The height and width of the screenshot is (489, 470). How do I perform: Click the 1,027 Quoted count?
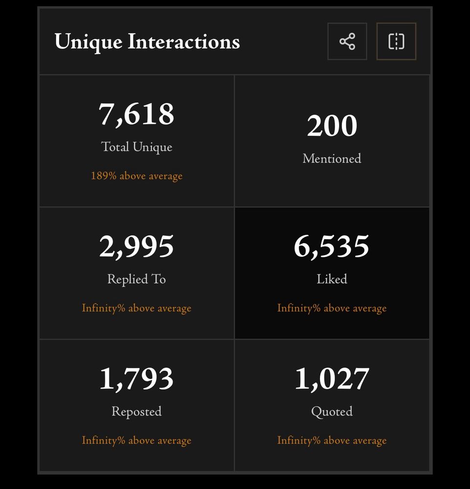click(x=332, y=378)
